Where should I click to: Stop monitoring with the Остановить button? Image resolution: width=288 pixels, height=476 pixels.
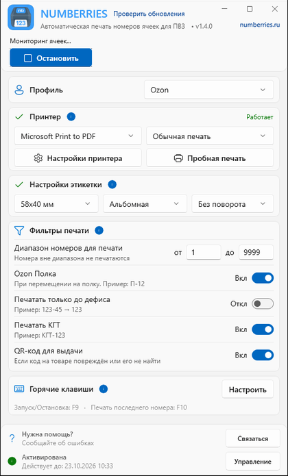click(x=51, y=58)
